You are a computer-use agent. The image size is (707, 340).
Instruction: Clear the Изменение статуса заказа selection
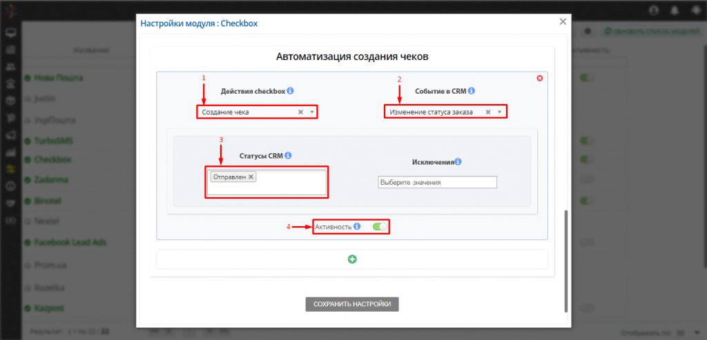pos(488,112)
